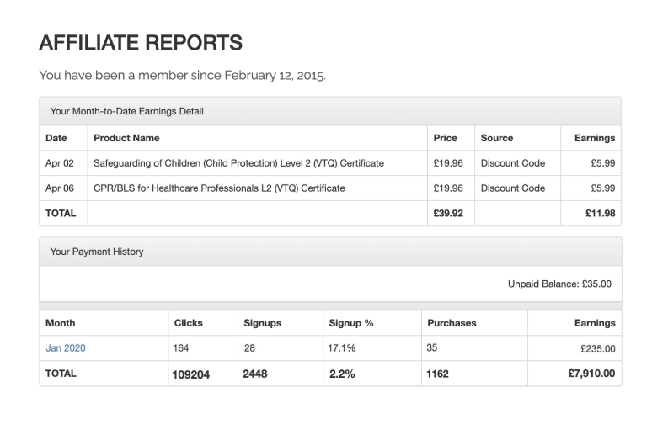Click the Source column header

pyautogui.click(x=497, y=138)
